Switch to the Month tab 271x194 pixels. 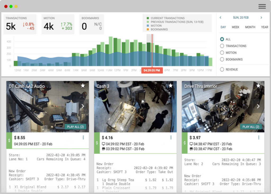point(250,27)
